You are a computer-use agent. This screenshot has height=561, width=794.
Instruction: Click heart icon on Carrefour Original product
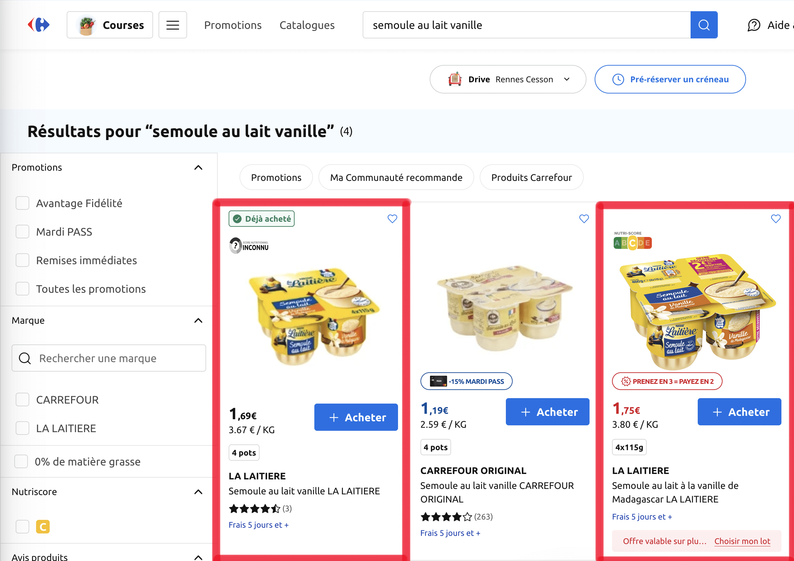[x=584, y=219]
